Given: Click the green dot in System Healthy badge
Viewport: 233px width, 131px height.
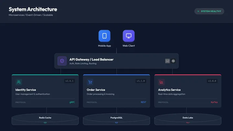Looking at the screenshot, I should [198, 11].
